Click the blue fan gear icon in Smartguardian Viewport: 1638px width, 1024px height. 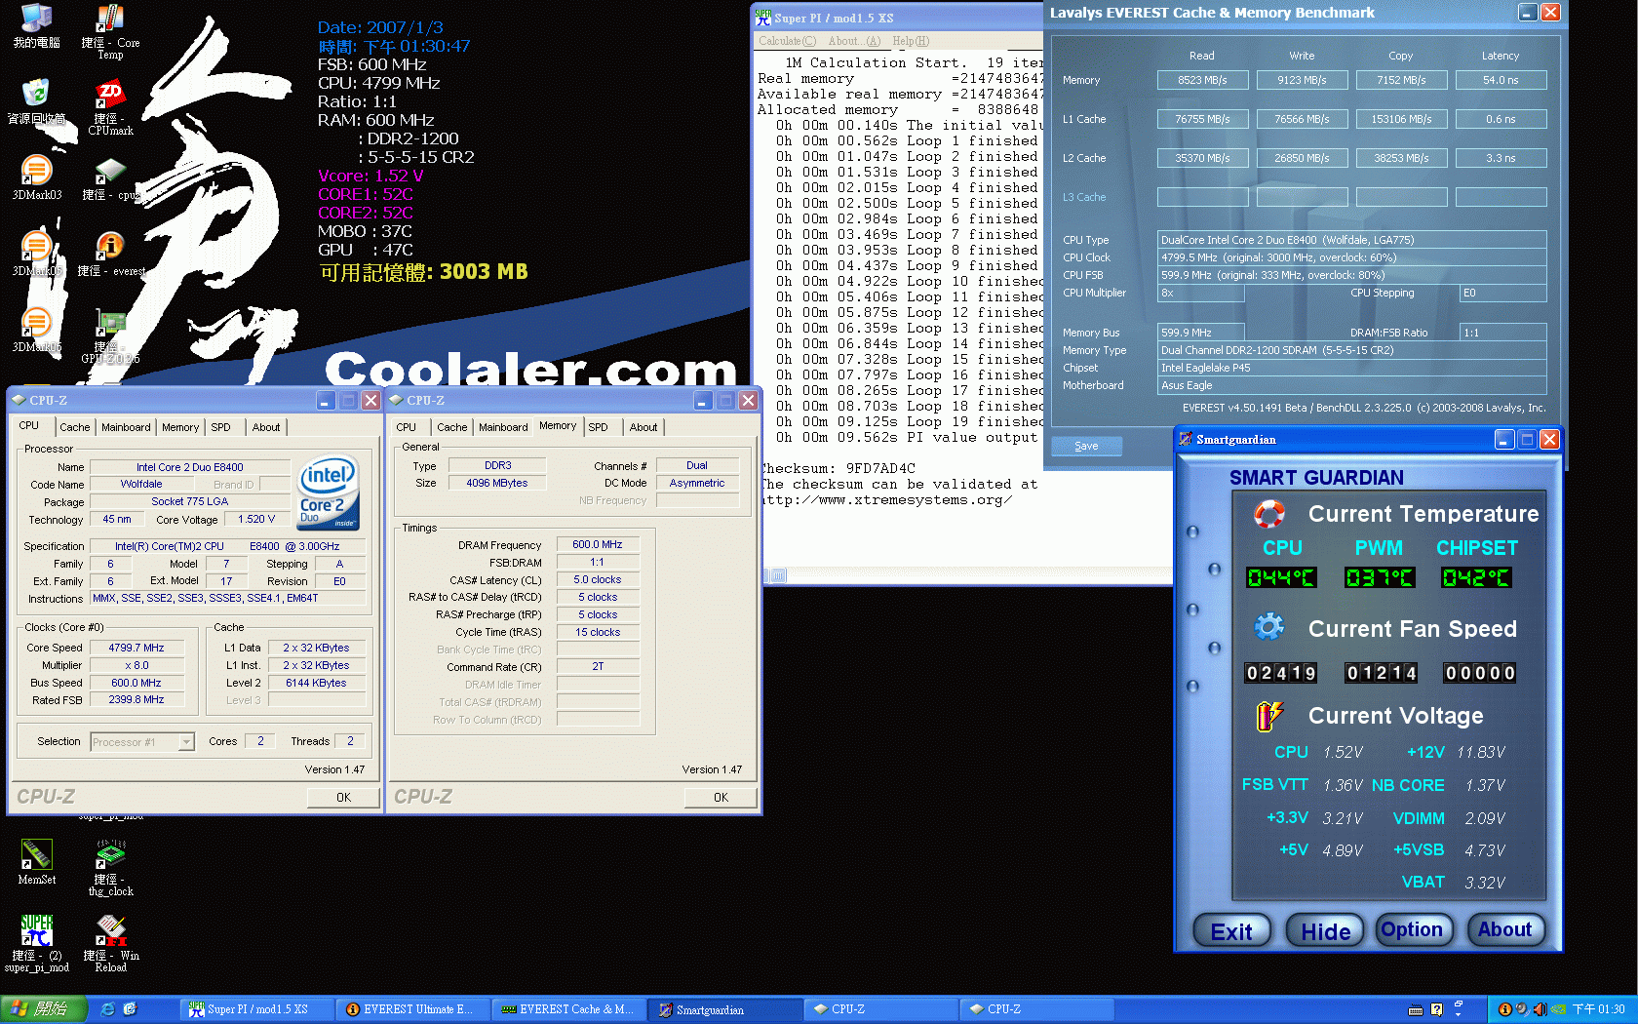(x=1268, y=626)
